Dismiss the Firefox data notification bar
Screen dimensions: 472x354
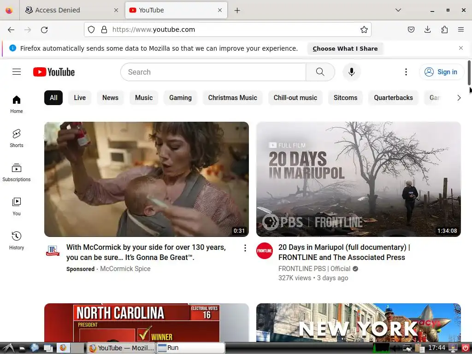pyautogui.click(x=461, y=48)
